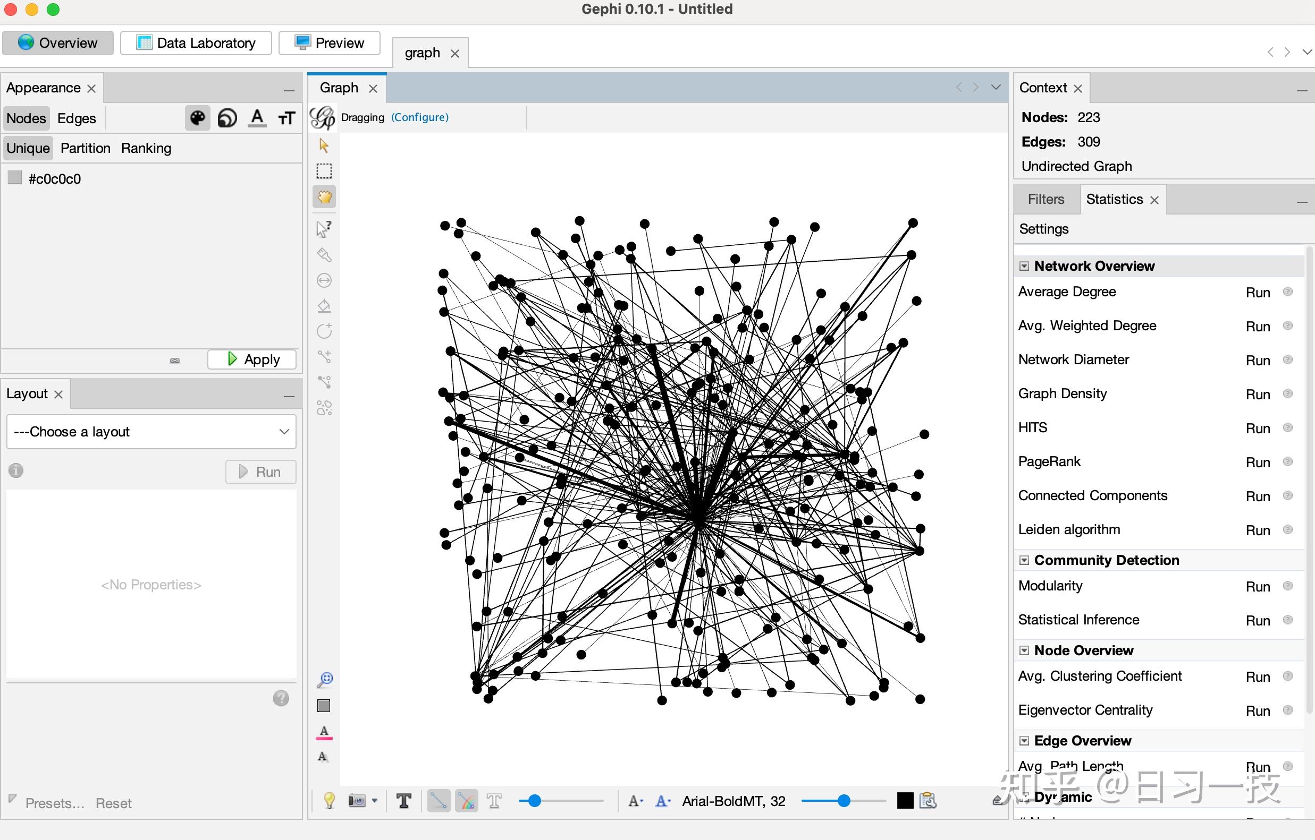Toggle show node labels button
1315x840 pixels.
tap(404, 801)
